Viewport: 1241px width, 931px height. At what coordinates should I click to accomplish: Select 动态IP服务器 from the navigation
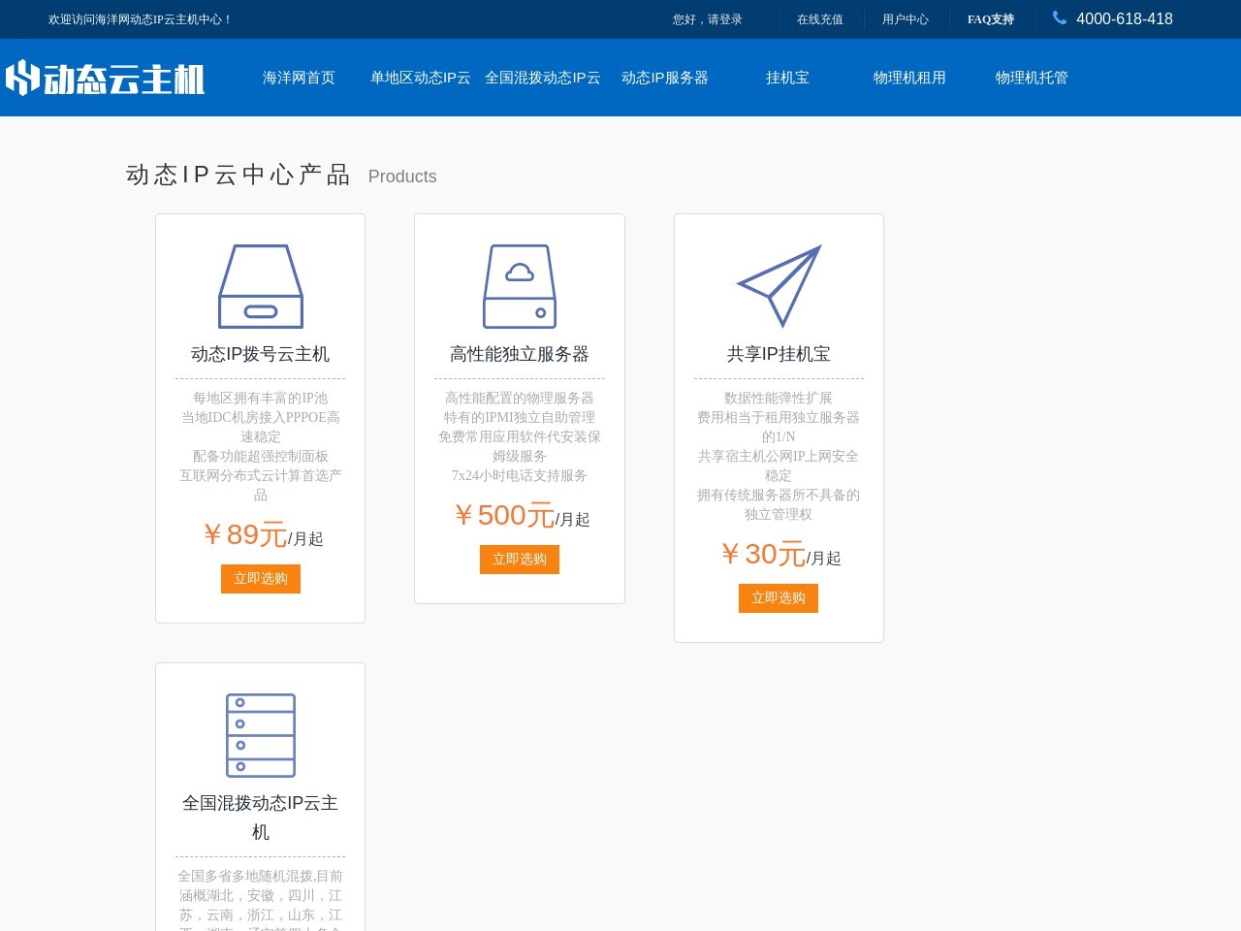click(665, 78)
